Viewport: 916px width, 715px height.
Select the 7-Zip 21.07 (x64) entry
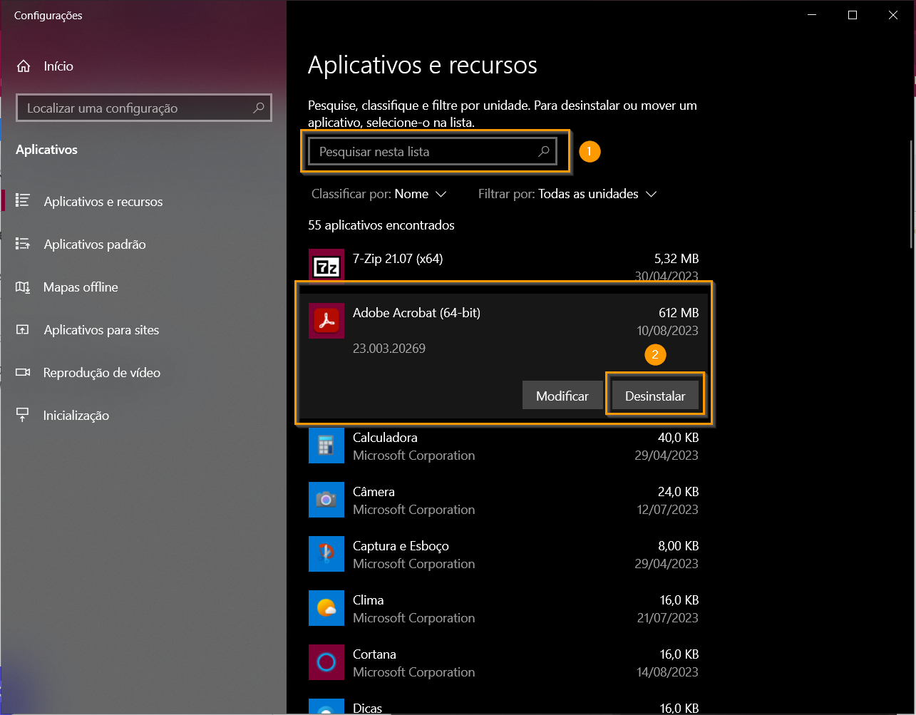[503, 265]
